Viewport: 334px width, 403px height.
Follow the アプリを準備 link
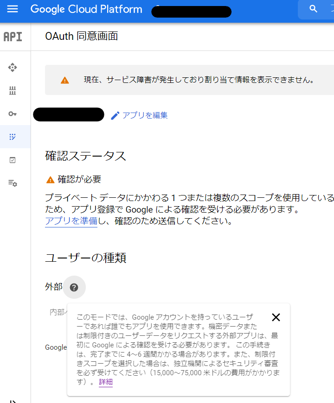coord(71,221)
